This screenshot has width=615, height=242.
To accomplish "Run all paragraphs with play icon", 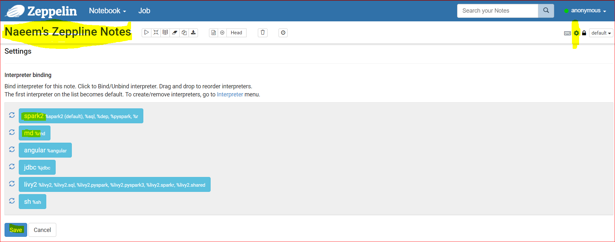I will [147, 33].
